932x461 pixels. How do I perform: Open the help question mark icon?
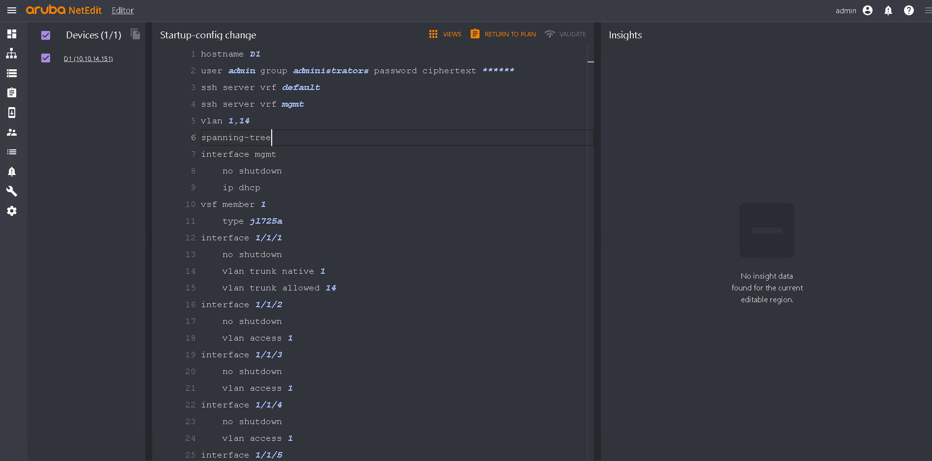coord(909,10)
